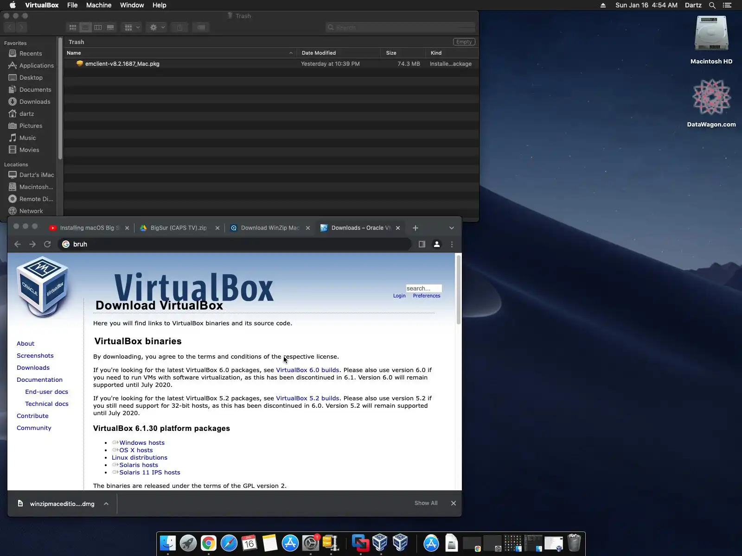The height and width of the screenshot is (556, 742).
Task: Close the downloads bar in Chrome
Action: pos(454,503)
